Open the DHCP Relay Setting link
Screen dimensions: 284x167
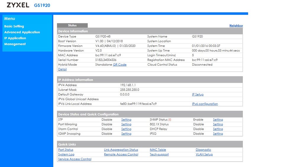point(218,129)
